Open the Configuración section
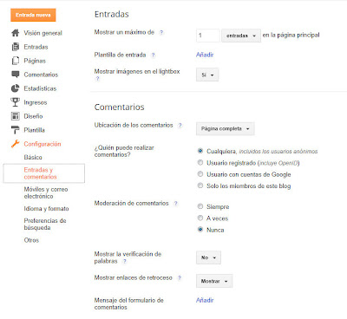Viewport: 347px width, 319px height. (43, 144)
